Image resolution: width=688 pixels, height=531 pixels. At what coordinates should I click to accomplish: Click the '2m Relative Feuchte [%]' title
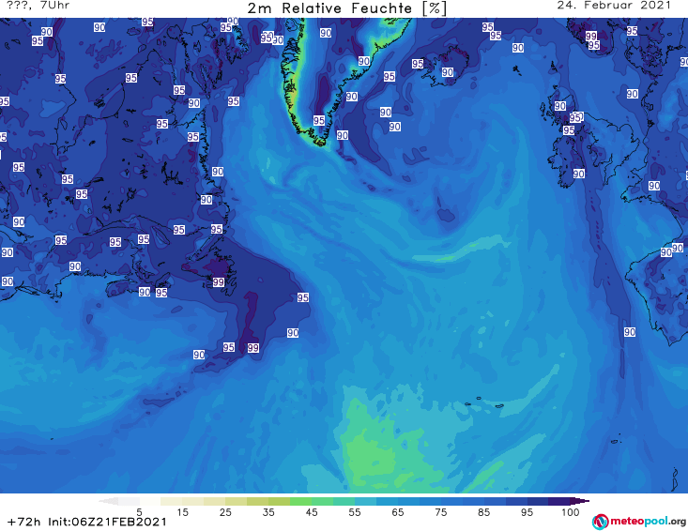click(347, 8)
